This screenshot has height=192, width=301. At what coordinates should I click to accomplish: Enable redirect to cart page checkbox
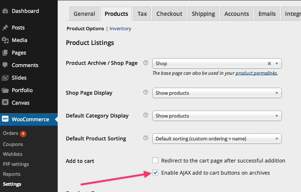155,161
